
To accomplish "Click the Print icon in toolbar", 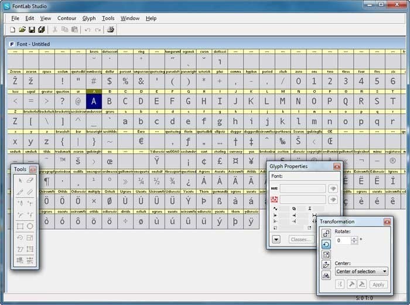I will coord(110,29).
